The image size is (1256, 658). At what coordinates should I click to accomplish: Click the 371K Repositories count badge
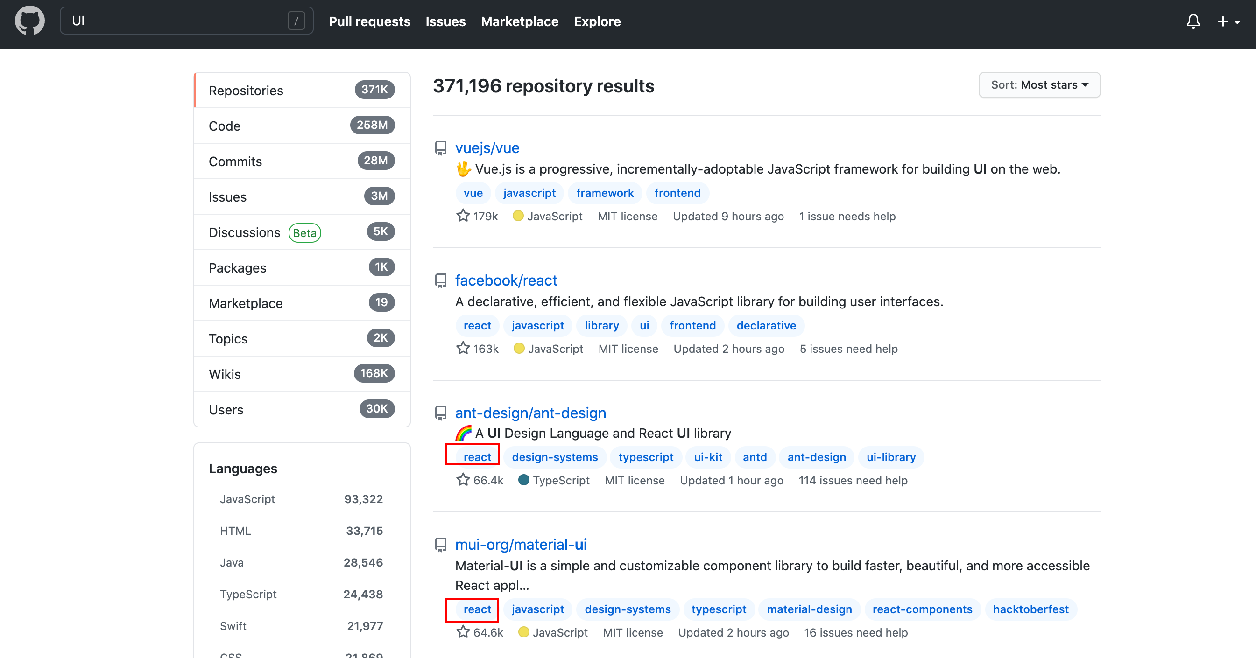pyautogui.click(x=374, y=89)
